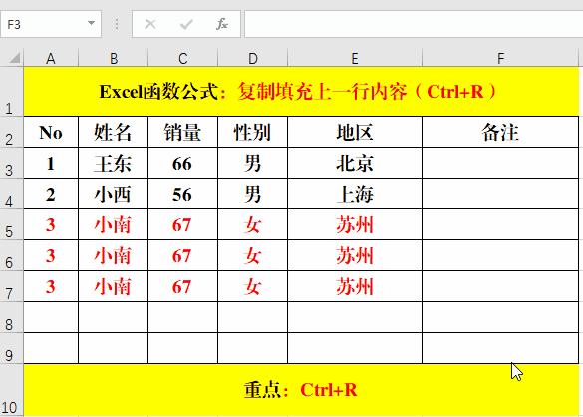Viewport: 583px width, 417px height.
Task: Select column E header
Action: 355,58
